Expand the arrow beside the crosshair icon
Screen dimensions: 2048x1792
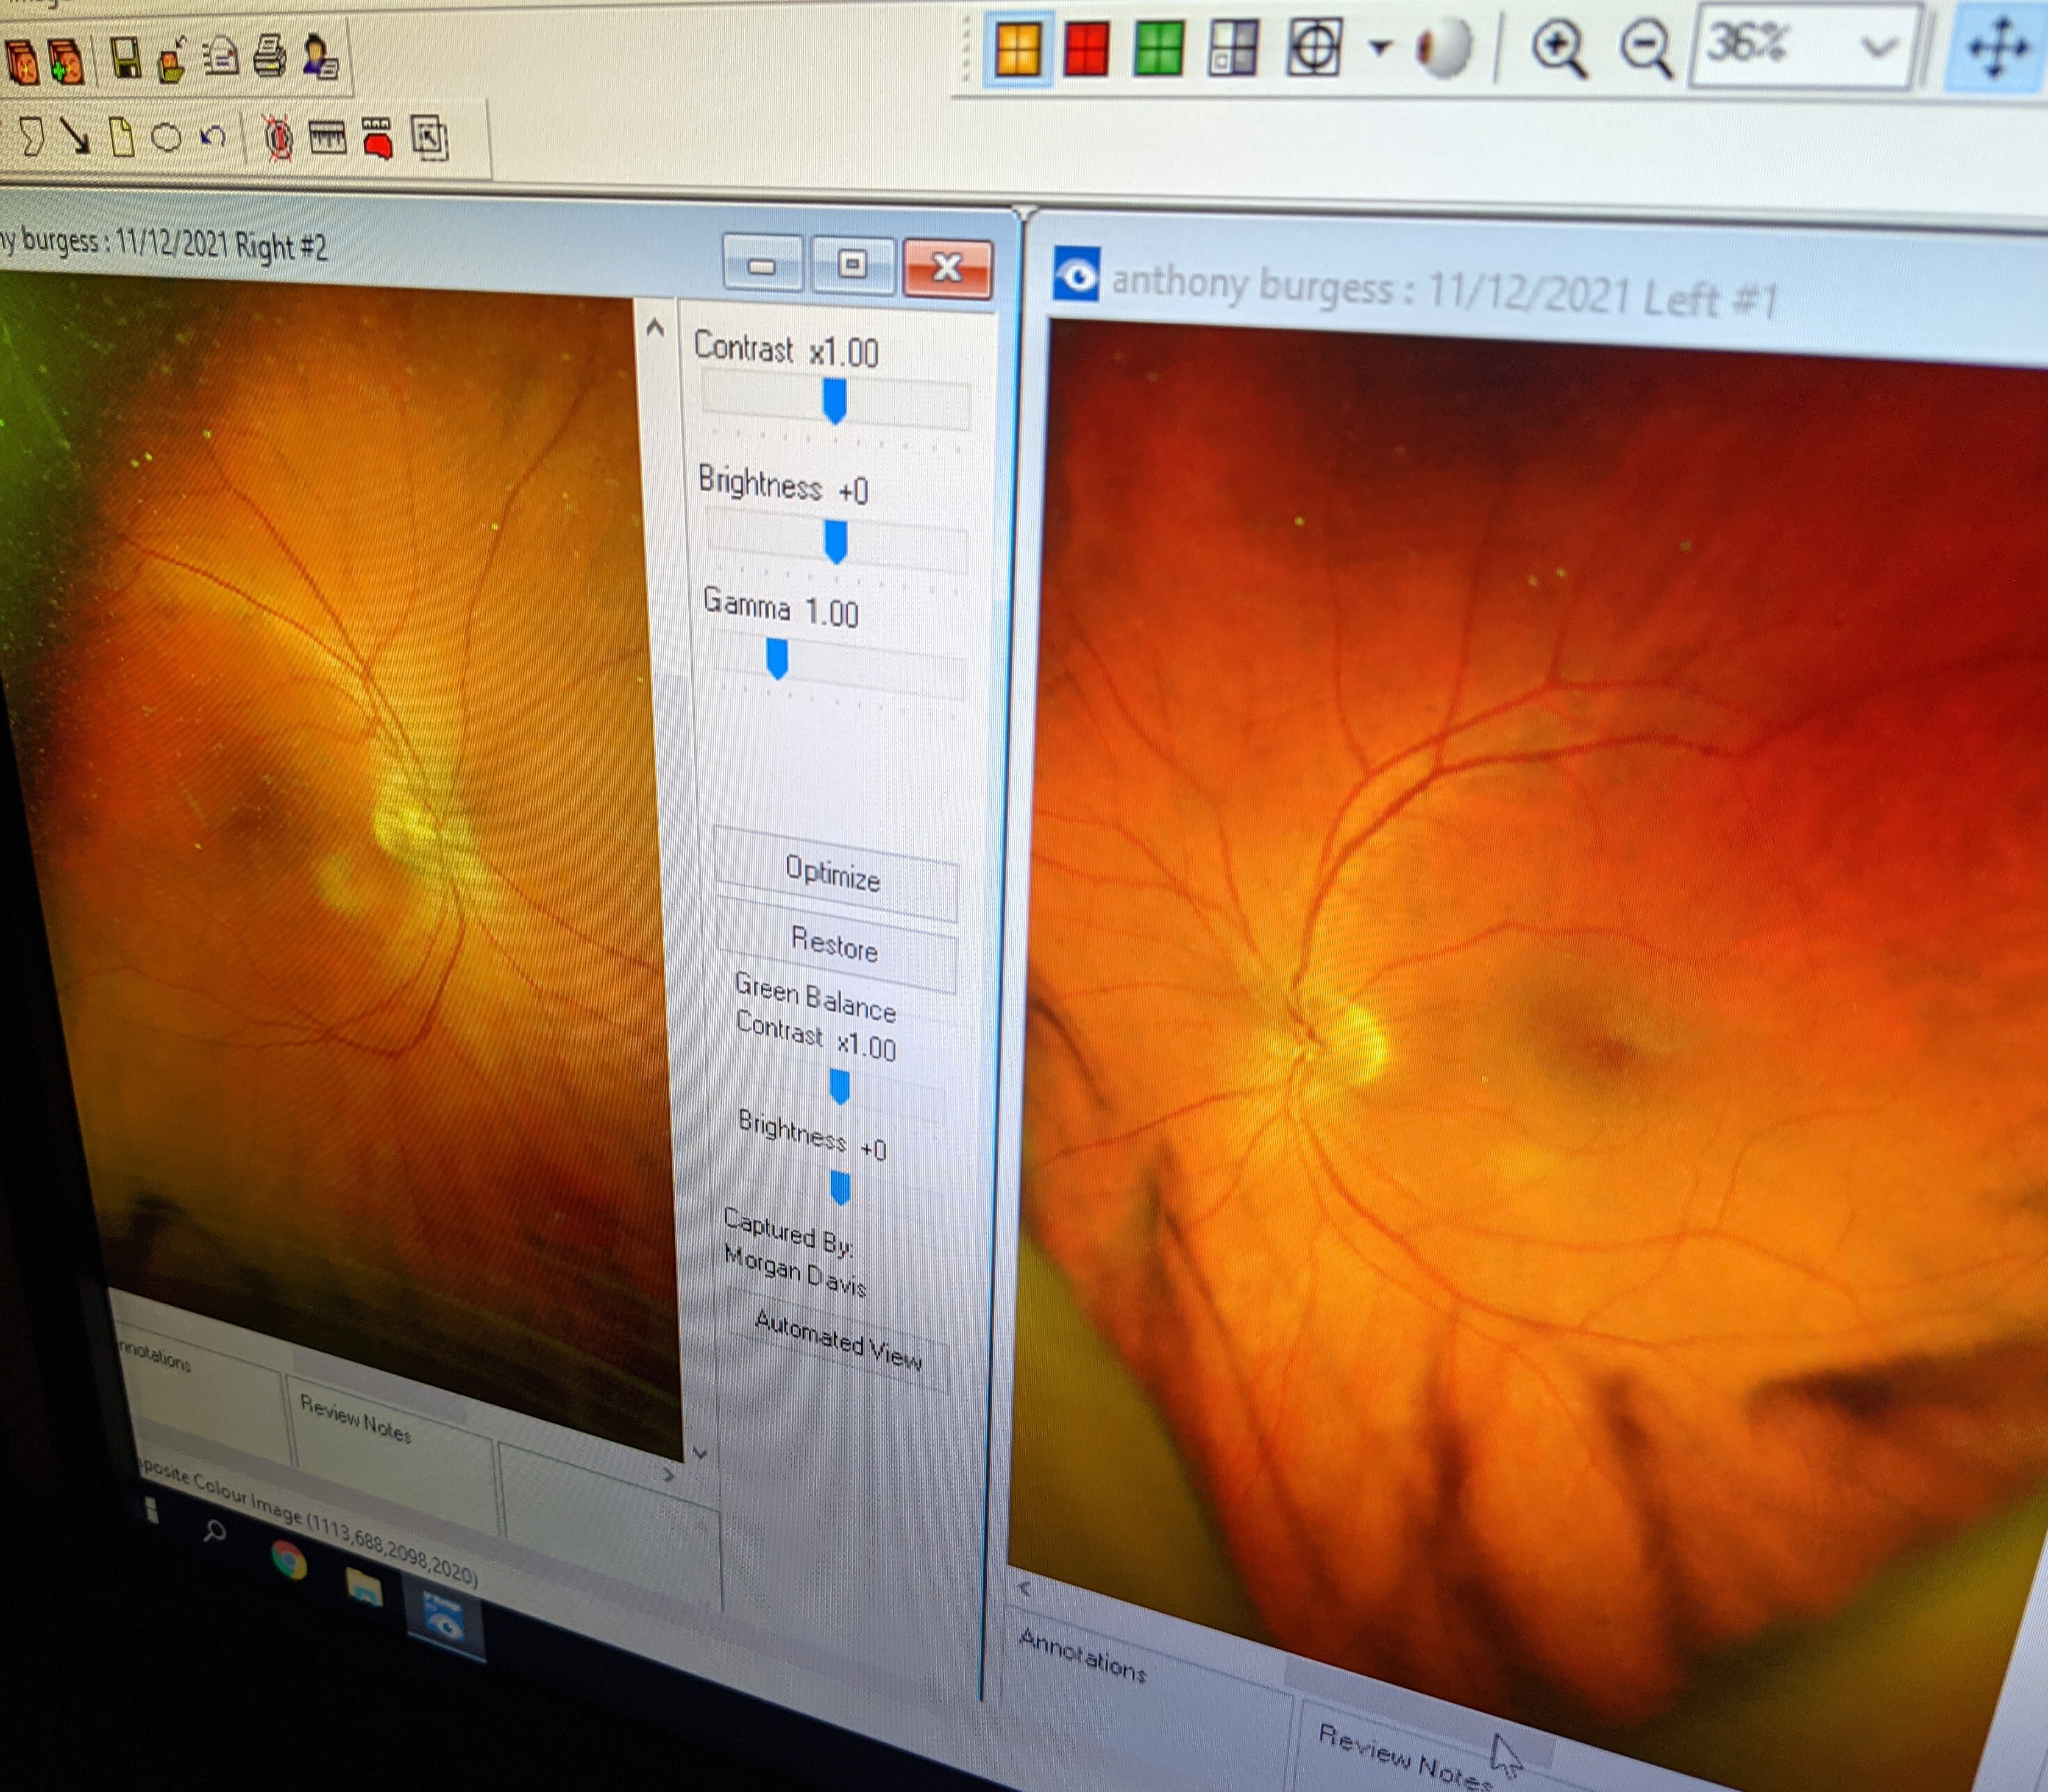click(x=1380, y=47)
